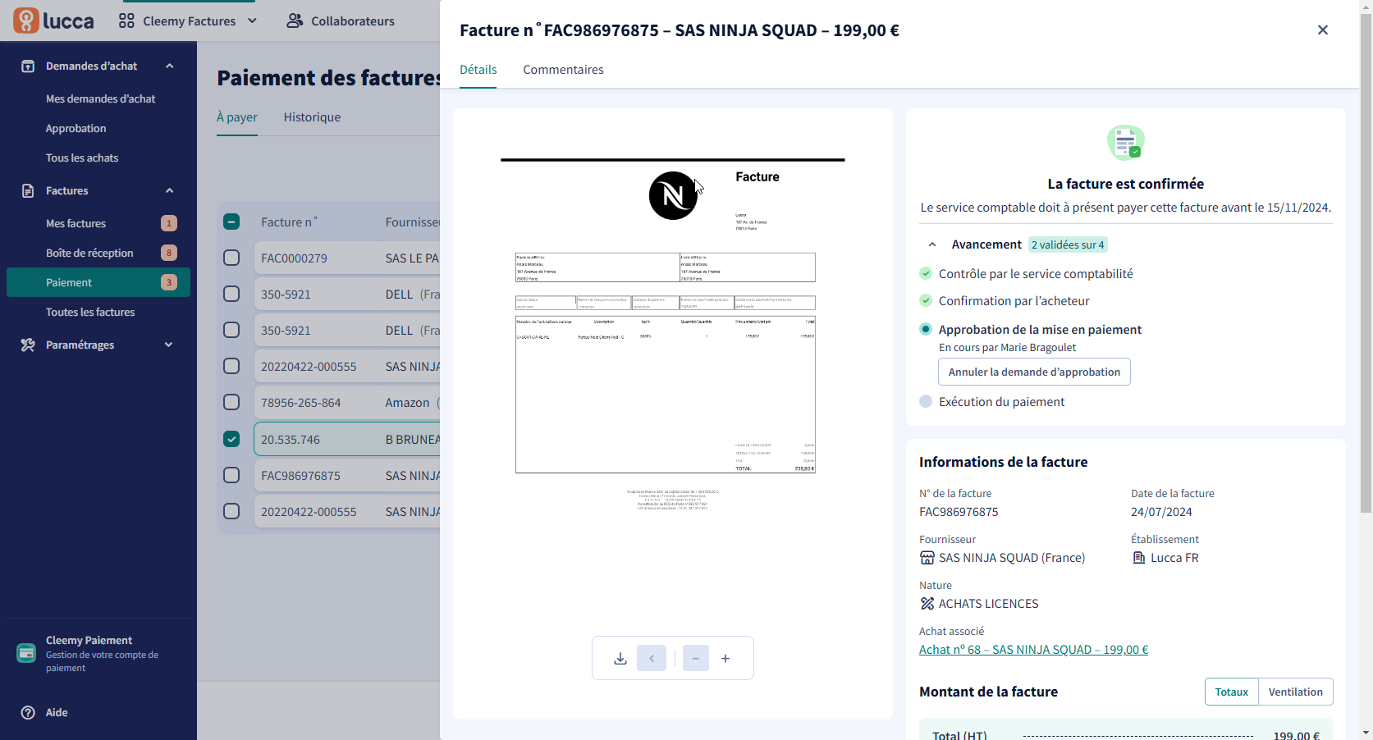This screenshot has height=740, width=1373.
Task: Download the invoice document
Action: pyautogui.click(x=620, y=658)
